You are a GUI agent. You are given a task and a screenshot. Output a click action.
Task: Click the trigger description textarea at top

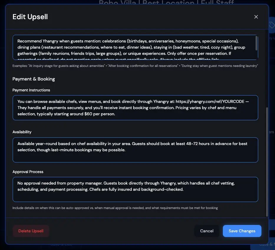(x=135, y=47)
